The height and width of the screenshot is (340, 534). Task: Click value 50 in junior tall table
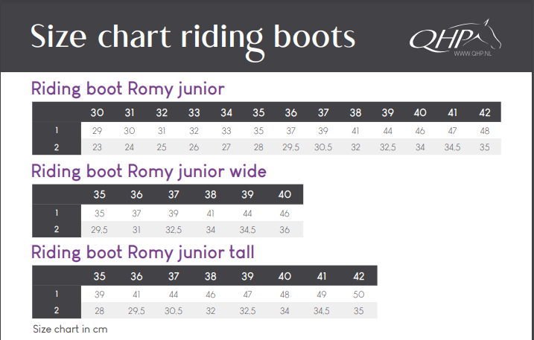(359, 295)
